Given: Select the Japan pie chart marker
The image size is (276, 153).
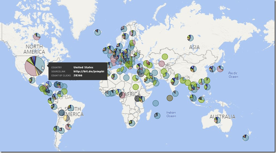Looking at the screenshot, I should (220, 69).
